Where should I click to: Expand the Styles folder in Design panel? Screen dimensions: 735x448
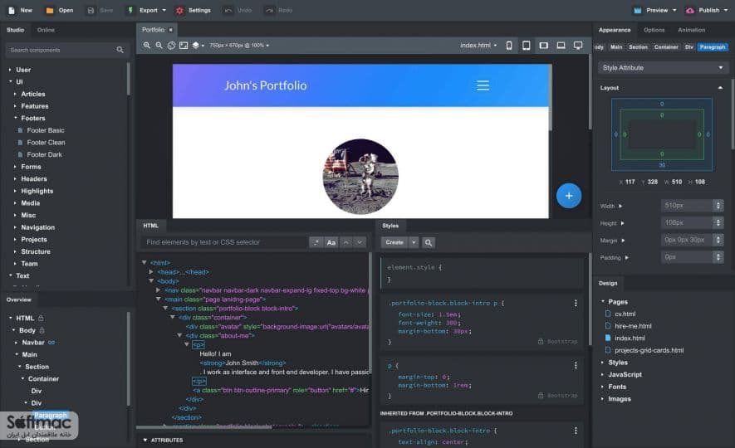tap(602, 363)
